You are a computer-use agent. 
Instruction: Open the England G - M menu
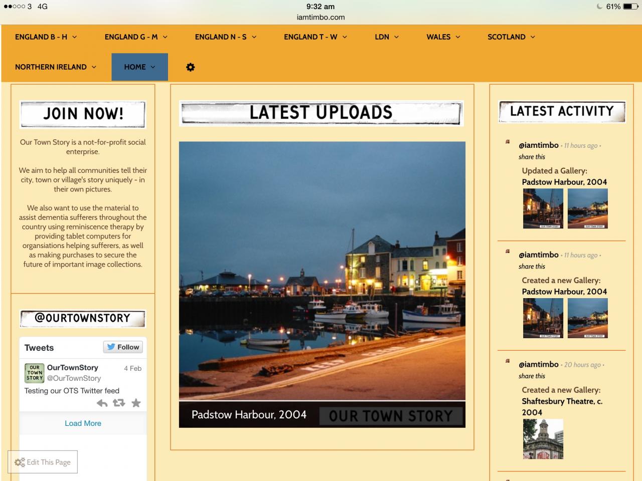click(x=136, y=37)
